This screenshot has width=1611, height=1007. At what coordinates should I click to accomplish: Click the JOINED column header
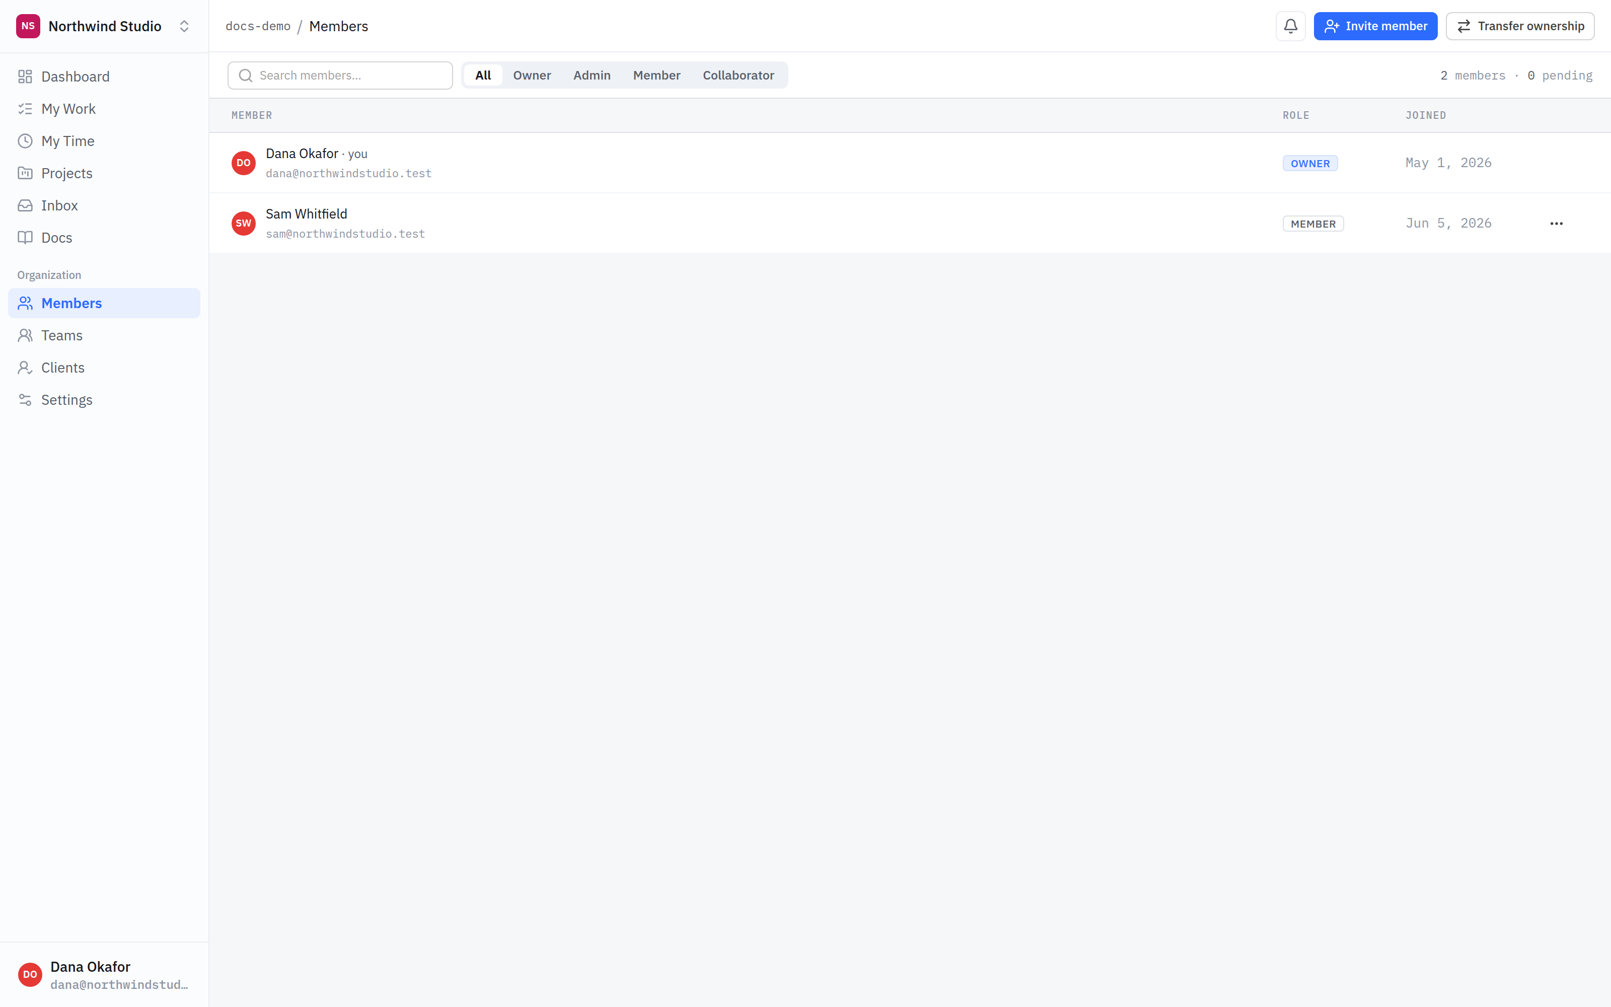point(1425,116)
